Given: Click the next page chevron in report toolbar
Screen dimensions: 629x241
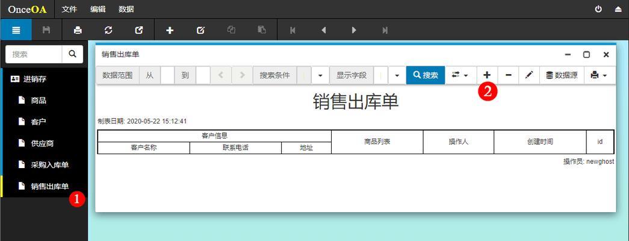Looking at the screenshot, I should (x=243, y=75).
